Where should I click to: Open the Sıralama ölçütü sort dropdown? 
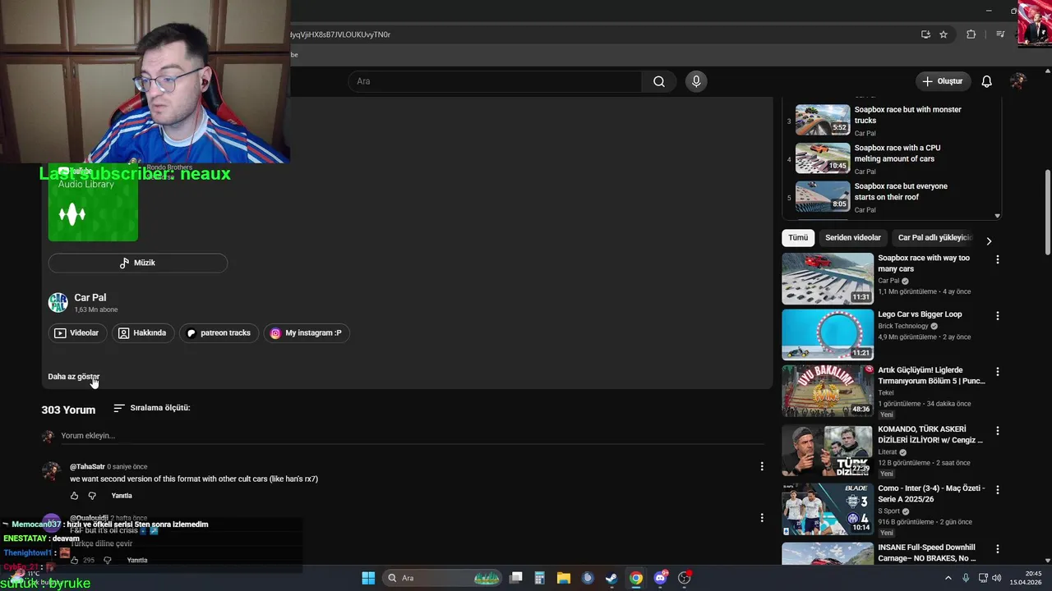pyautogui.click(x=151, y=408)
